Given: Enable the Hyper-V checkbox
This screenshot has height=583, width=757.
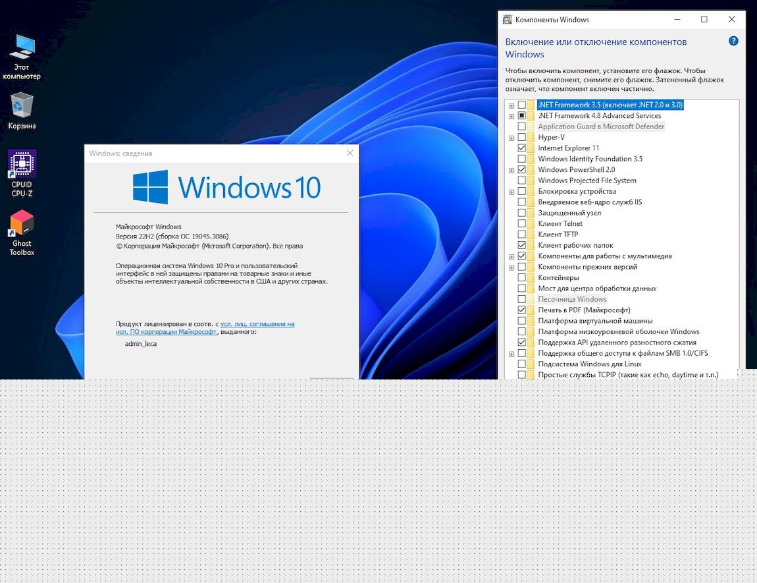Looking at the screenshot, I should click(x=522, y=137).
